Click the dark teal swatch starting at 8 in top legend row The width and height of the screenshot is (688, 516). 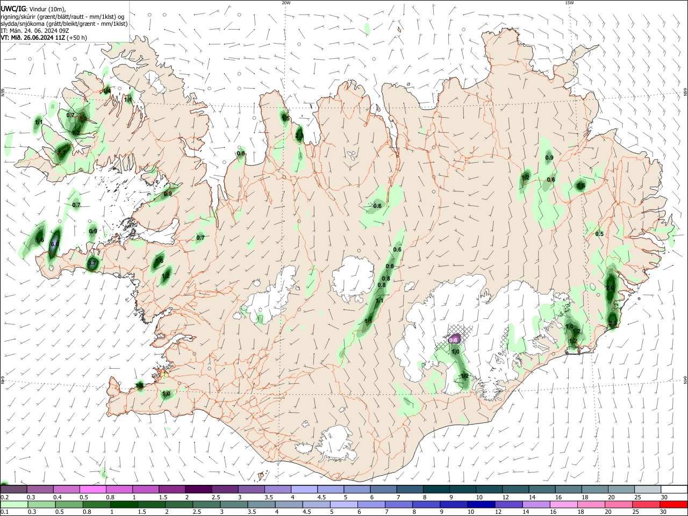click(436, 489)
